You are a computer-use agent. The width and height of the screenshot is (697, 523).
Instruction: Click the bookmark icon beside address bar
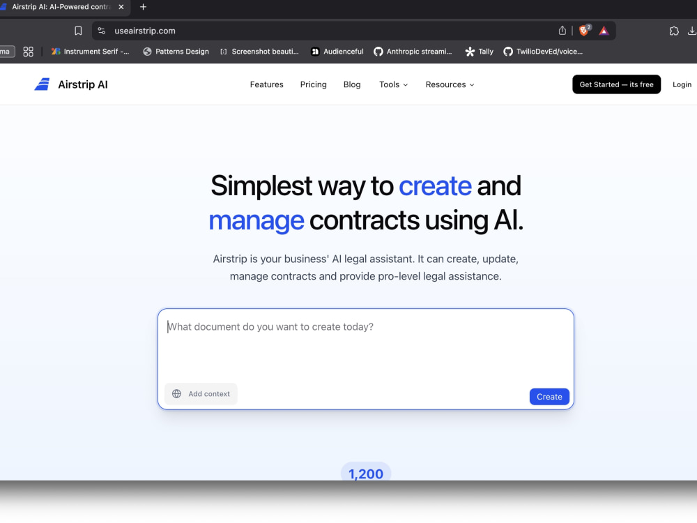point(78,31)
